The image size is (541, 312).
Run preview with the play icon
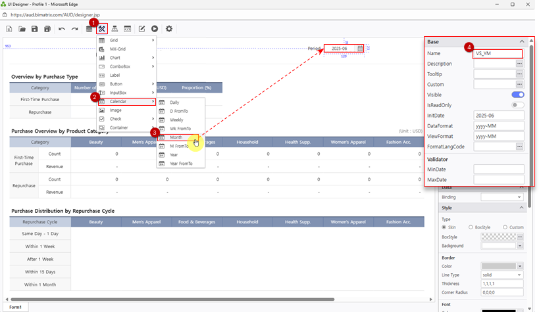pyautogui.click(x=155, y=29)
